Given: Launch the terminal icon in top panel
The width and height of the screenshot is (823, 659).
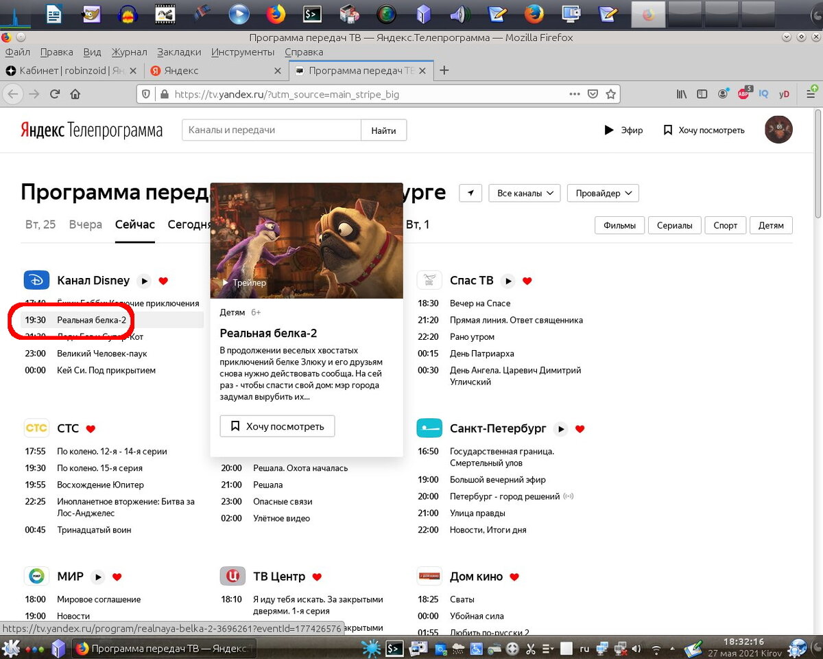Looking at the screenshot, I should tap(313, 13).
